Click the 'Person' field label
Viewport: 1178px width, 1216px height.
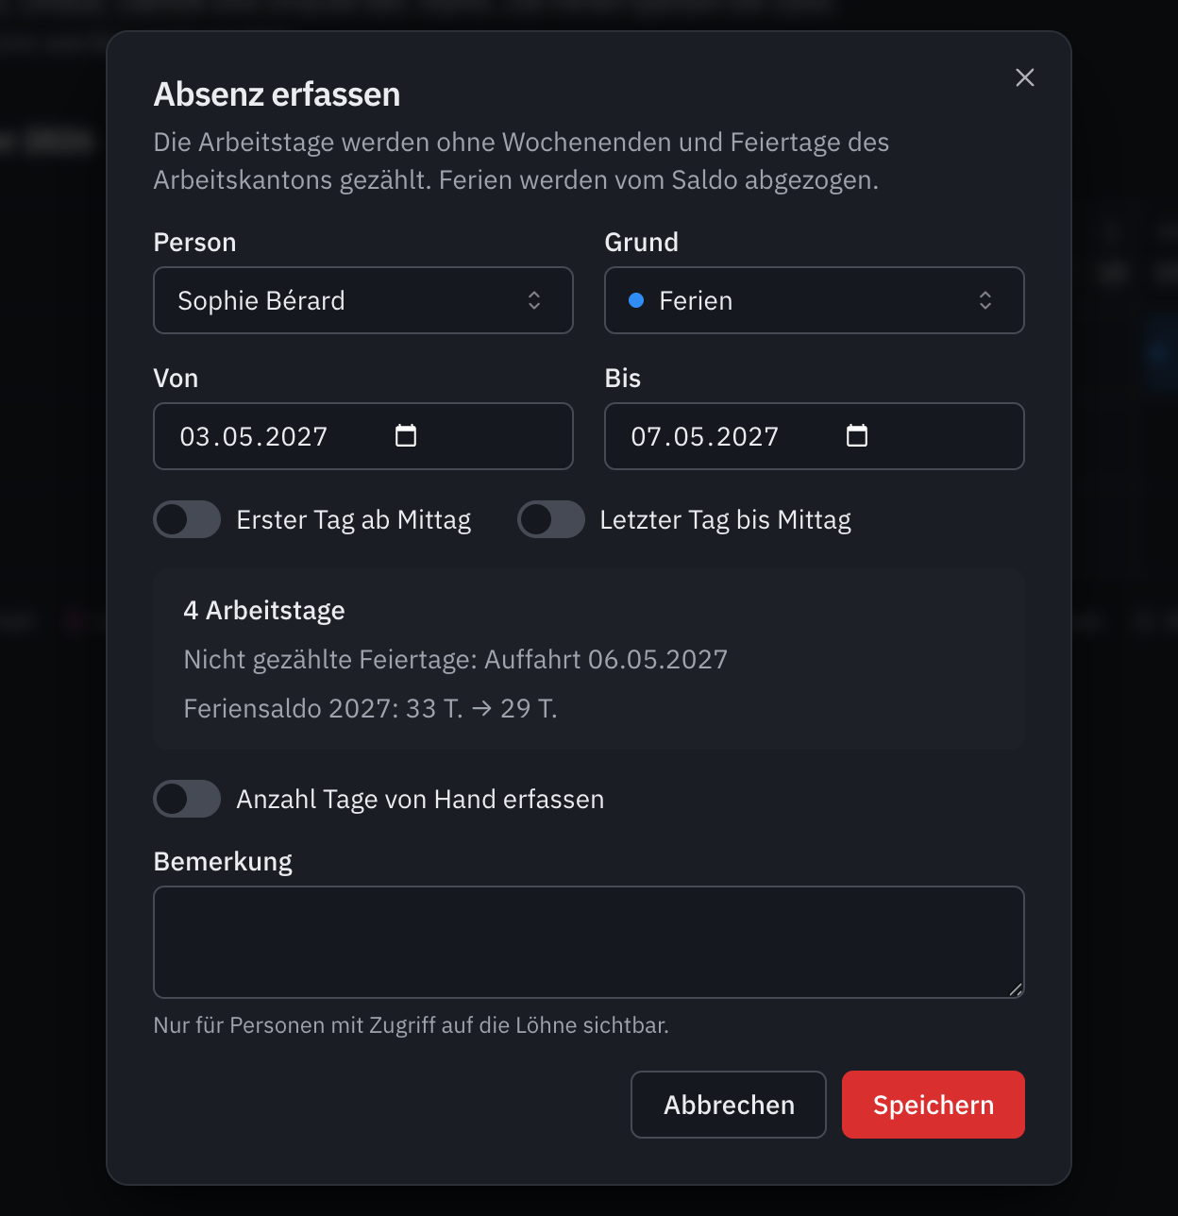pyautogui.click(x=194, y=243)
